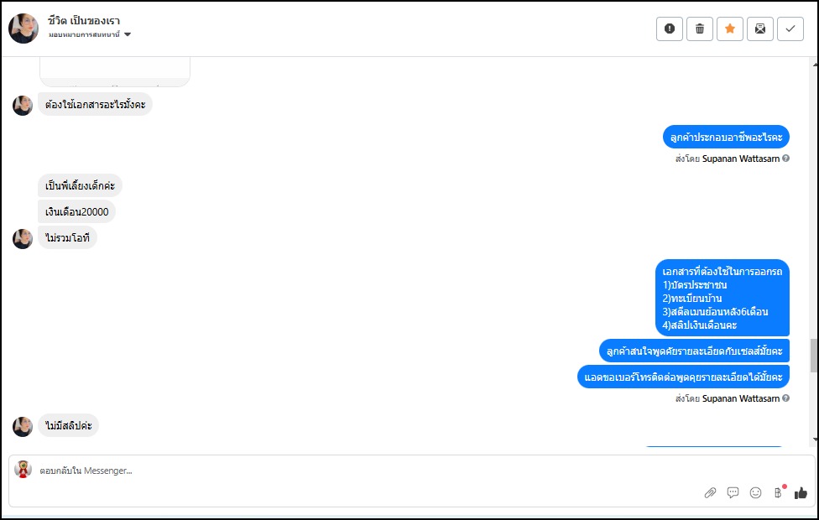
Task: Click the chat scrollbar thumb
Action: tap(814, 355)
